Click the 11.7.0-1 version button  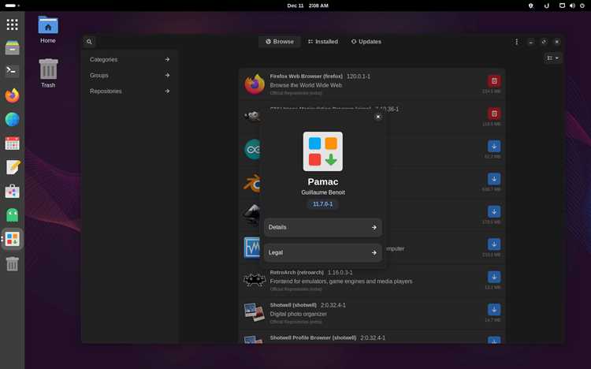pos(323,204)
